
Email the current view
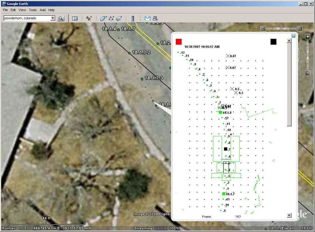point(147,18)
